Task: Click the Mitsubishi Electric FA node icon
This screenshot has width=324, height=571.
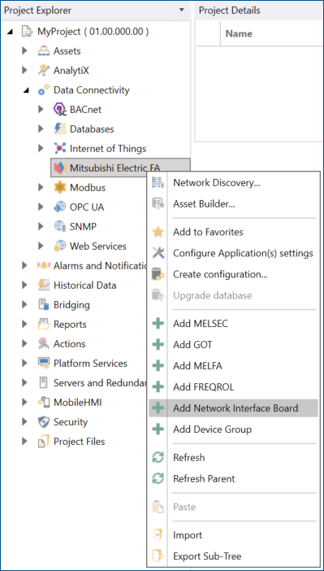Action: [x=59, y=168]
